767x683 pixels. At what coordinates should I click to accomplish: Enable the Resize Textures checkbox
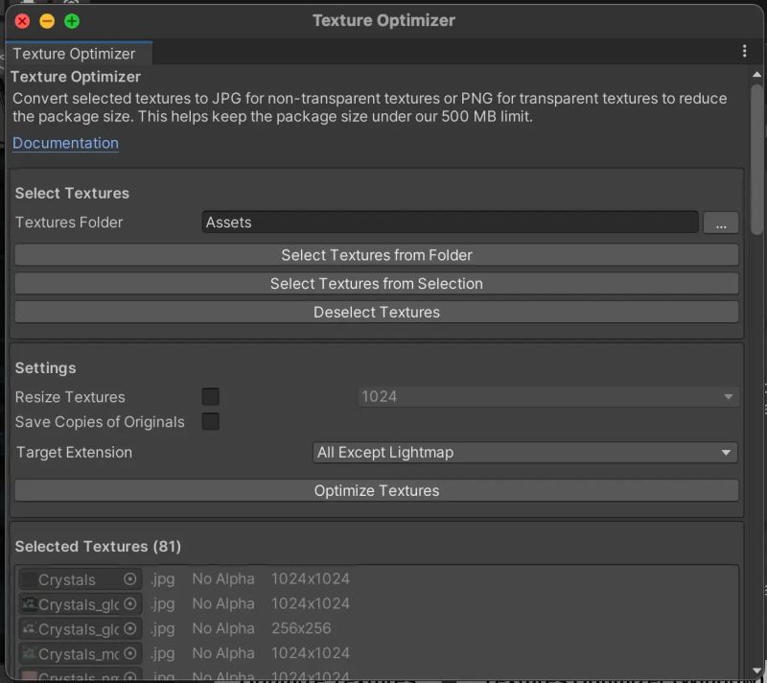point(210,396)
